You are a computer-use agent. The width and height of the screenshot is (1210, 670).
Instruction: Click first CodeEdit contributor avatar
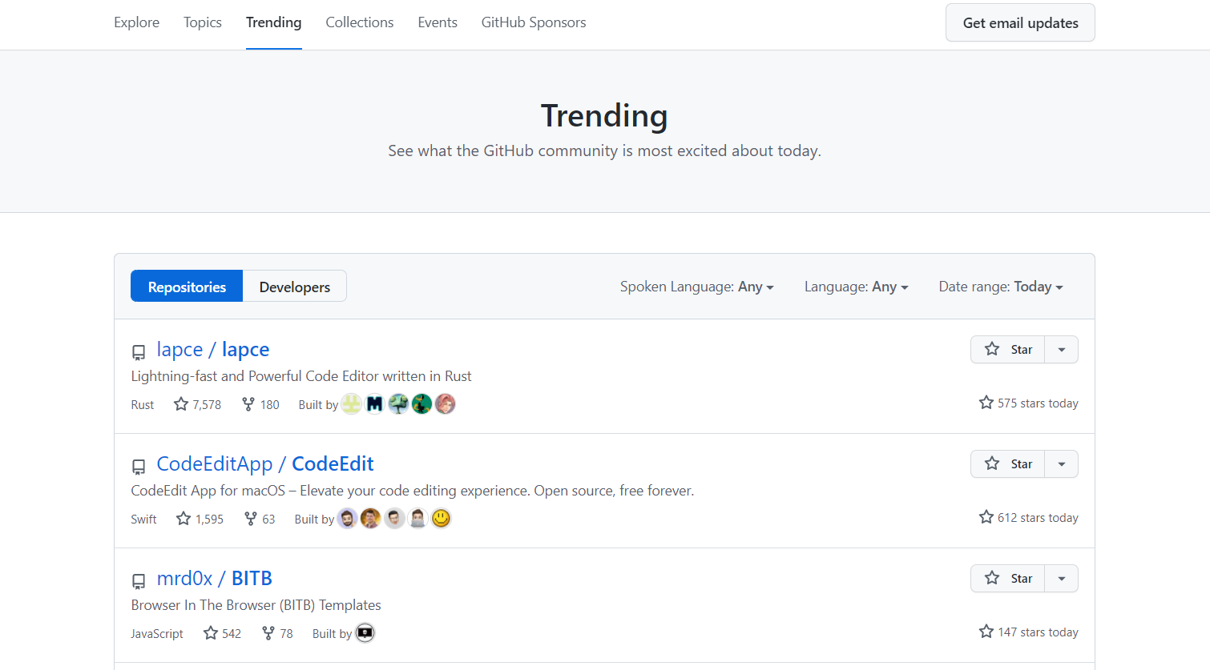(347, 518)
